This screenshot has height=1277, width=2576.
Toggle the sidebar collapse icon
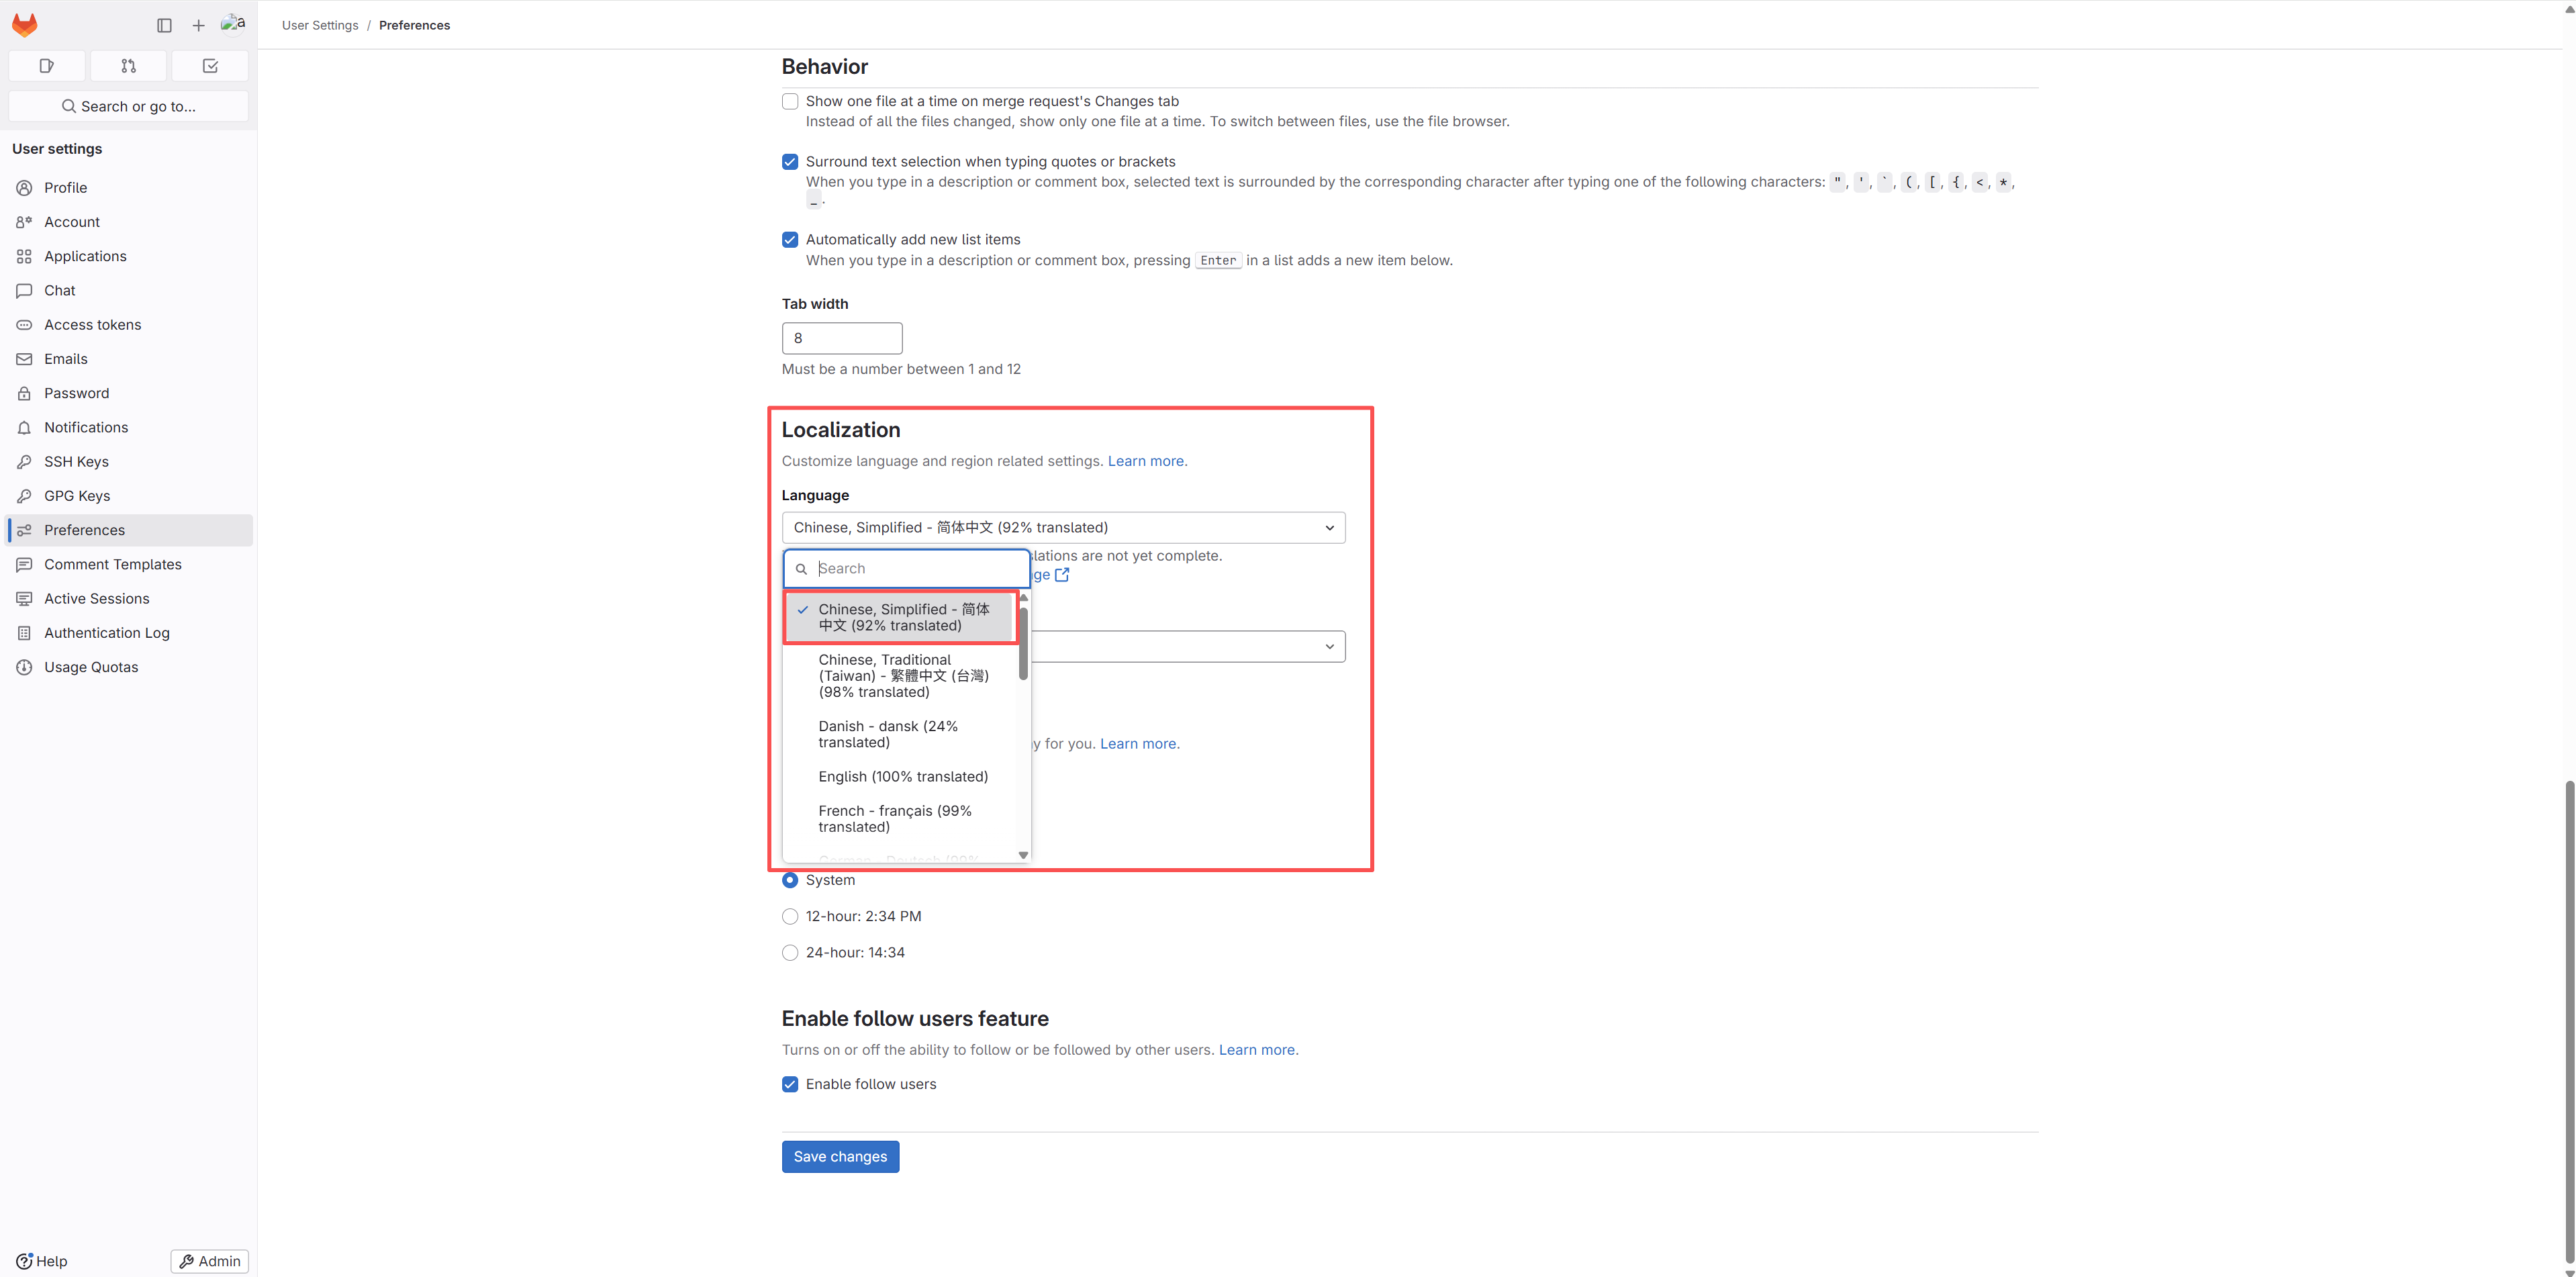[164, 25]
